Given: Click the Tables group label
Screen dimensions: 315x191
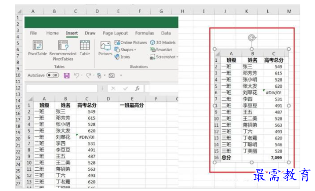Looking at the screenshot, I should coord(59,66).
